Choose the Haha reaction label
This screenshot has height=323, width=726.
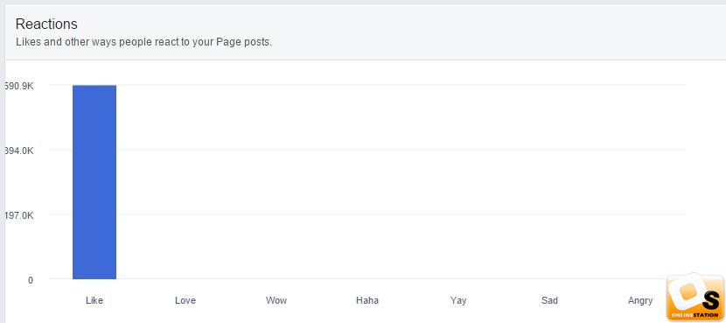pos(367,300)
